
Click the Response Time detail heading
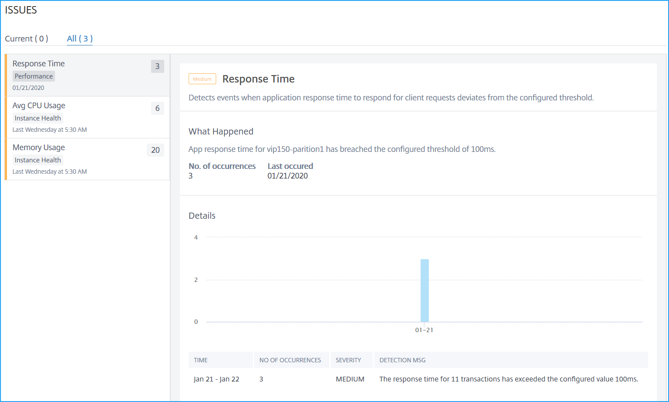pos(259,79)
